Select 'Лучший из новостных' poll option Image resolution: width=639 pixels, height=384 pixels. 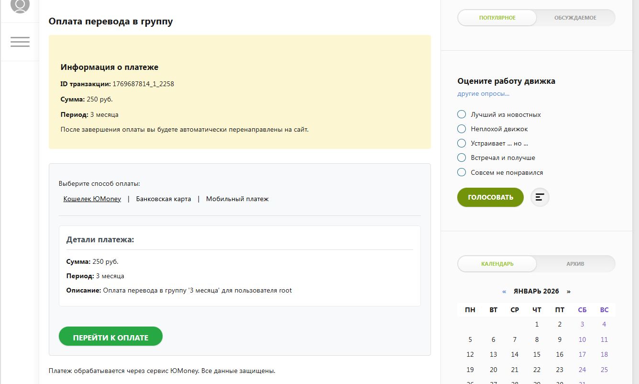(x=462, y=114)
